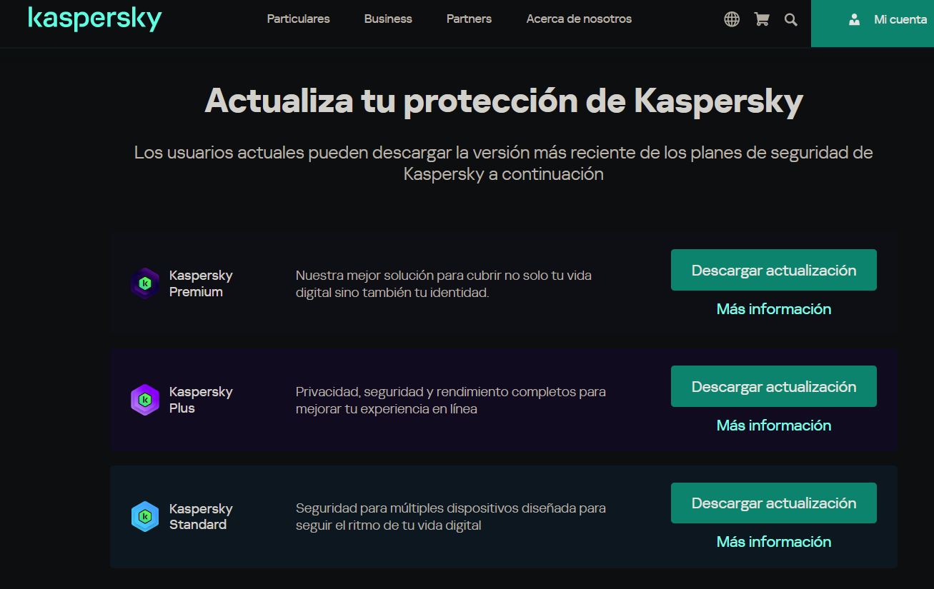Click the Kaspersky Standard product icon
Screen dimensions: 934x589
click(x=145, y=516)
